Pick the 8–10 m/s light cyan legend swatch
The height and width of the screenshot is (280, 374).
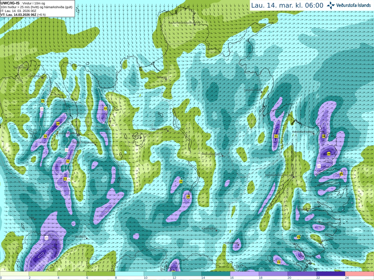129,274
